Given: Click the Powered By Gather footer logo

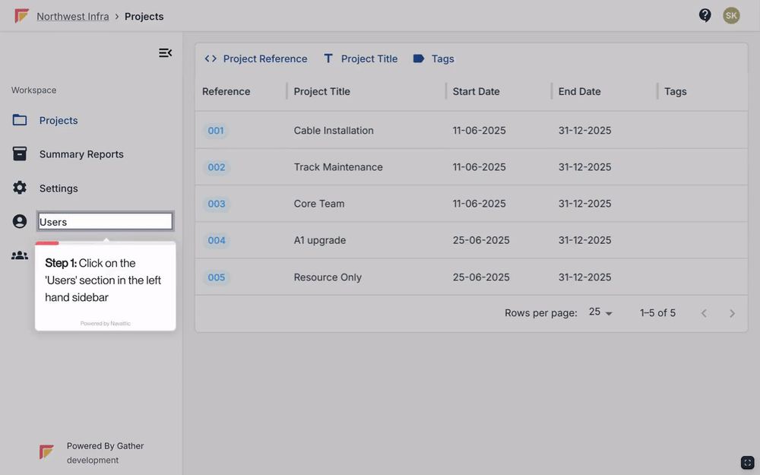Looking at the screenshot, I should [46, 451].
